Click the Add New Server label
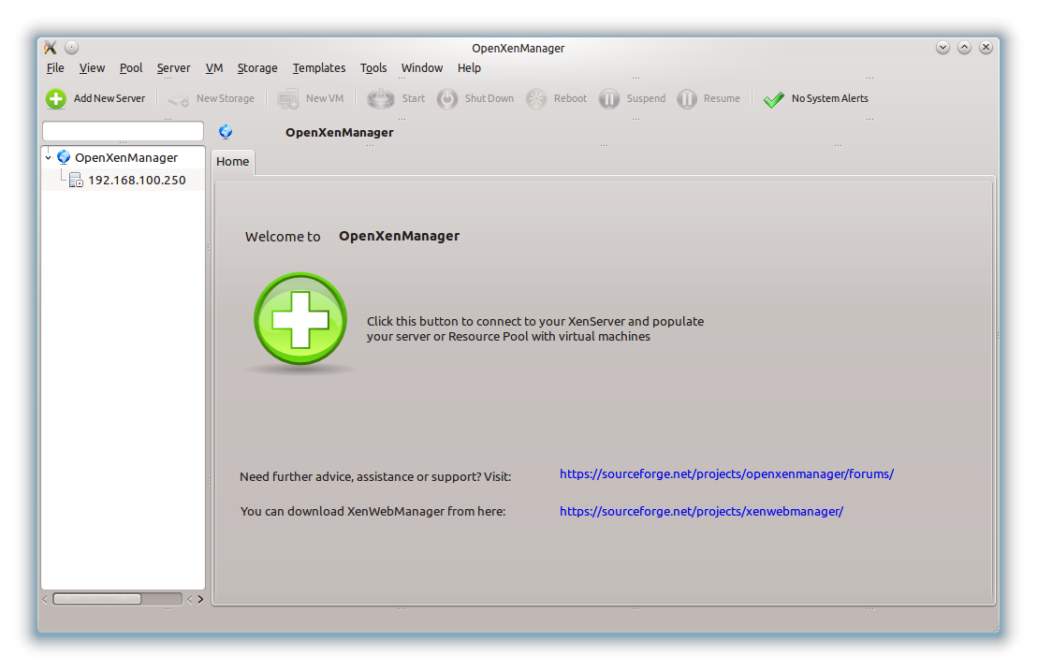 point(110,98)
